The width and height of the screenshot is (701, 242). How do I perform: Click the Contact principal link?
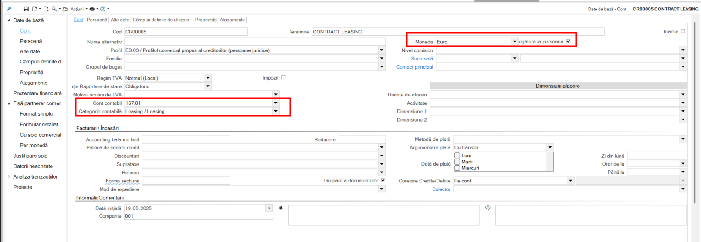(x=415, y=67)
